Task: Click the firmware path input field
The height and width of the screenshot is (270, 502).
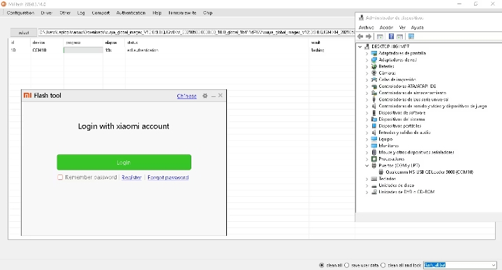Action: pos(196,32)
